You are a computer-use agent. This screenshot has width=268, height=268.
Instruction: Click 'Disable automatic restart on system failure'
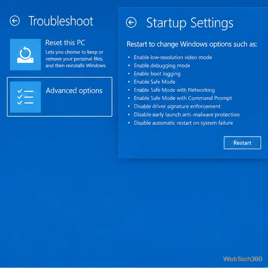click(x=183, y=123)
